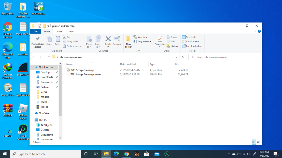Open Google Chrome desktop shortcut

(x=8, y=30)
